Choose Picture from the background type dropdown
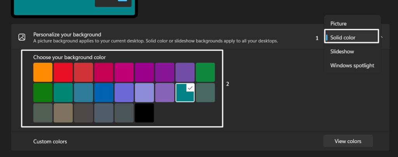 click(338, 24)
